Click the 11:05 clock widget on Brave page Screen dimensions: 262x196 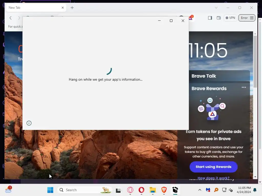[x=208, y=50]
